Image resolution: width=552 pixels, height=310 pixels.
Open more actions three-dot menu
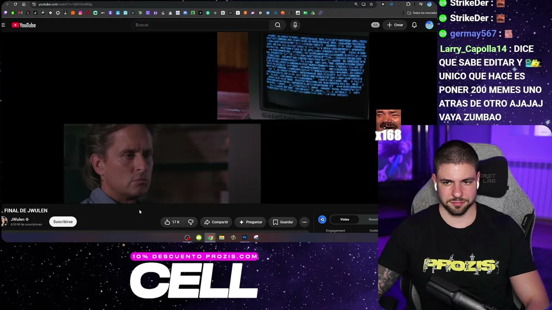(x=304, y=222)
